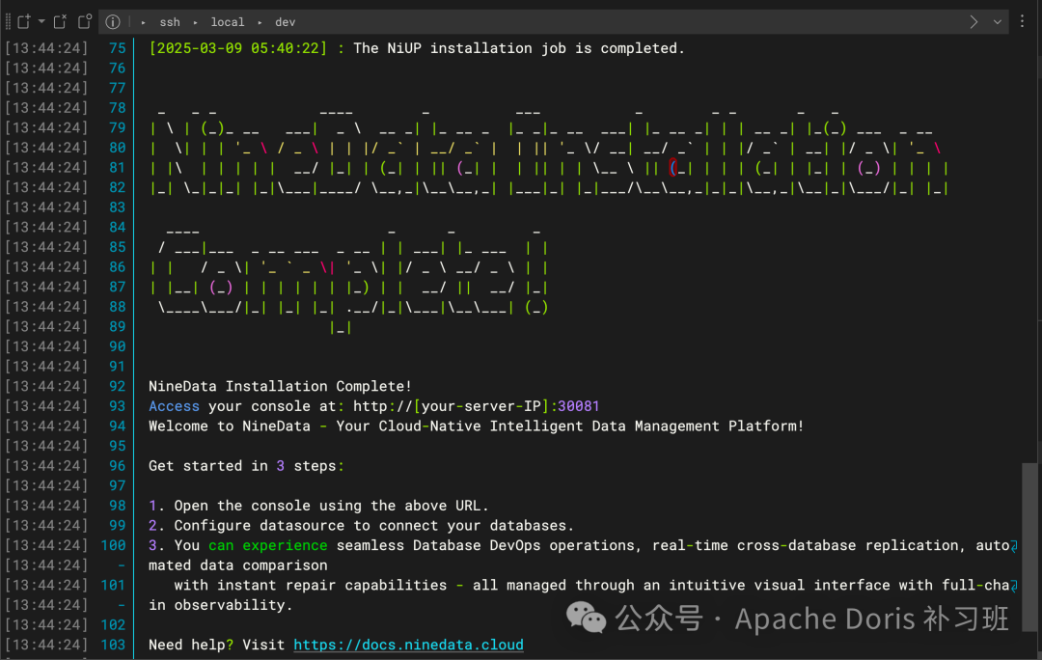This screenshot has height=660, width=1042.
Task: Click the right chevron in the path bar
Action: (973, 22)
